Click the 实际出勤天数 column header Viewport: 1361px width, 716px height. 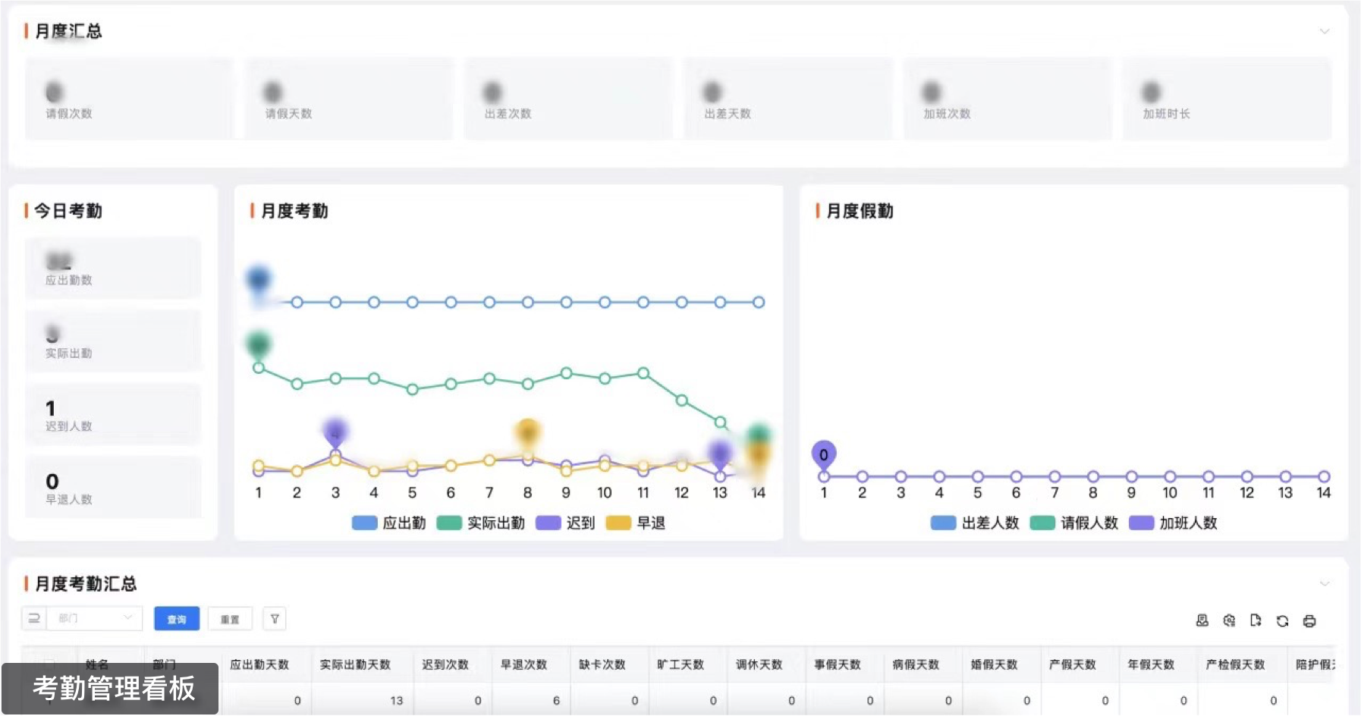pos(355,664)
